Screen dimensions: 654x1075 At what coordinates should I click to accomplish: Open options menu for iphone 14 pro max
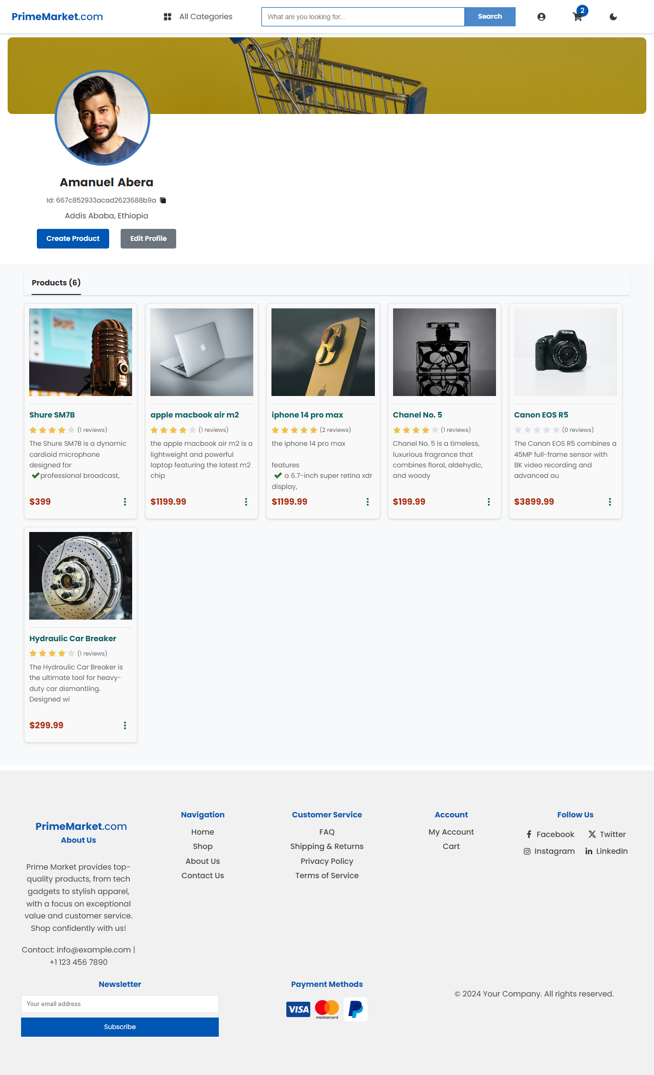[x=368, y=502]
